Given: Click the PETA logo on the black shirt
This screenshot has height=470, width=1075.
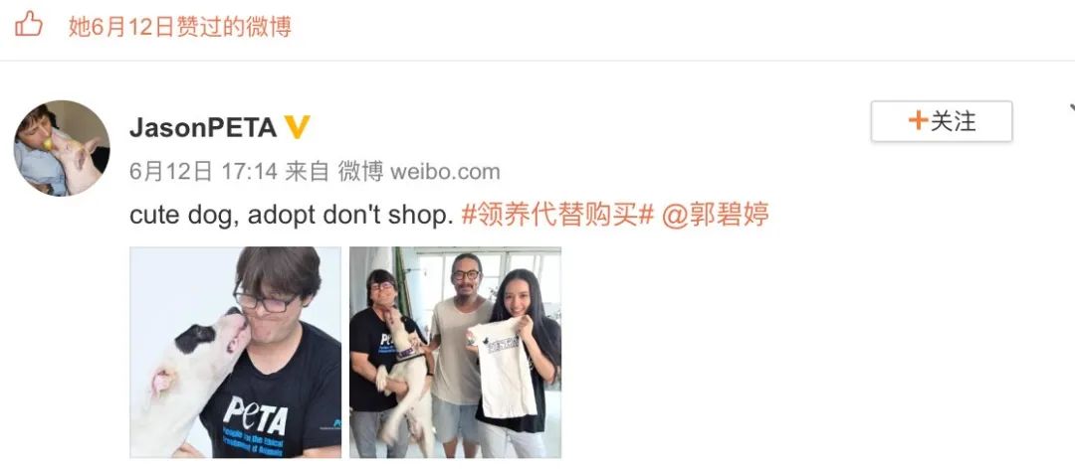Looking at the screenshot, I should pyautogui.click(x=255, y=414).
